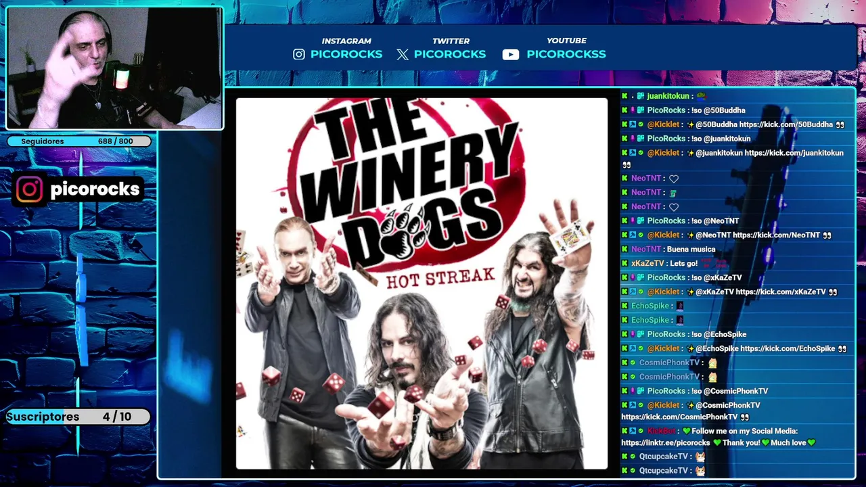Click xKaZeTV's message 'Lets go!'

(x=683, y=264)
